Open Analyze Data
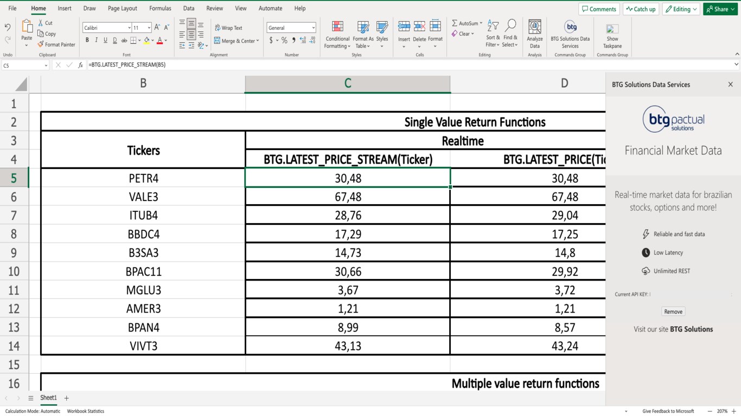This screenshot has height=416, width=741. pyautogui.click(x=535, y=34)
